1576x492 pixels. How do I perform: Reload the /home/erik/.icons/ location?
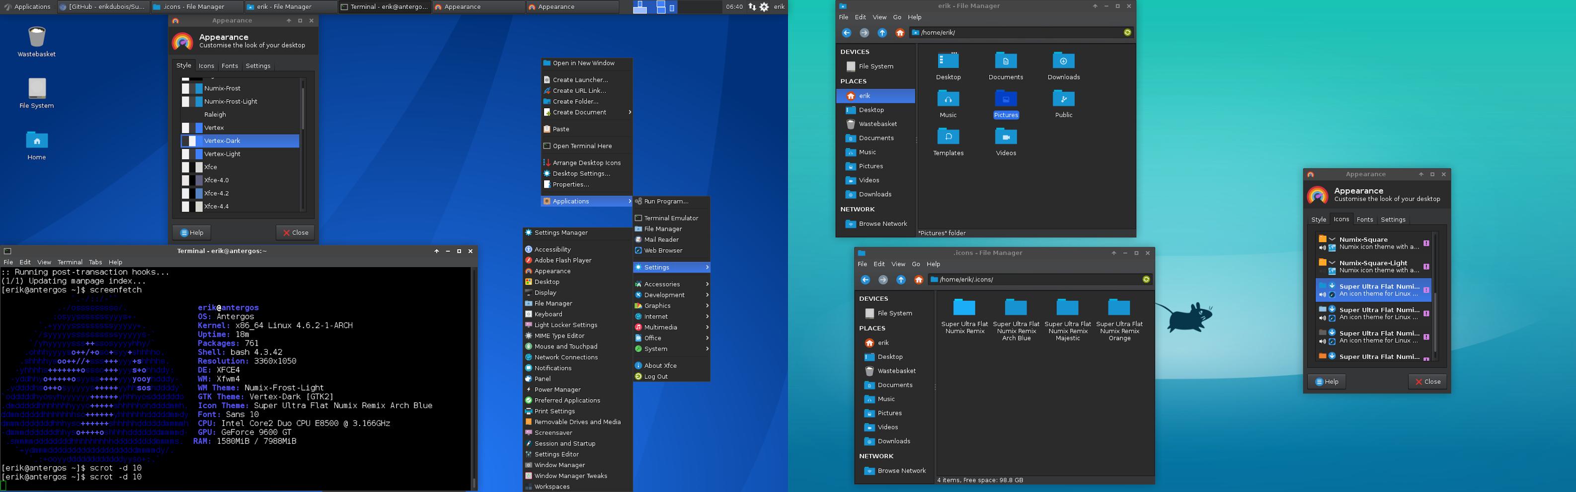[x=1146, y=280]
